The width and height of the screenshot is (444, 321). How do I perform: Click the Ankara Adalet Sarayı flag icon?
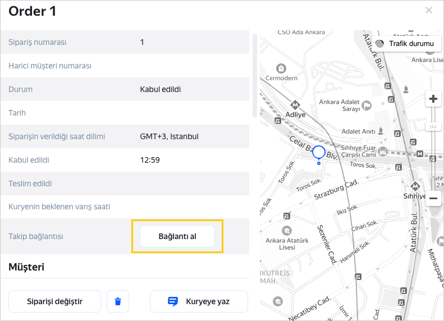[366, 105]
